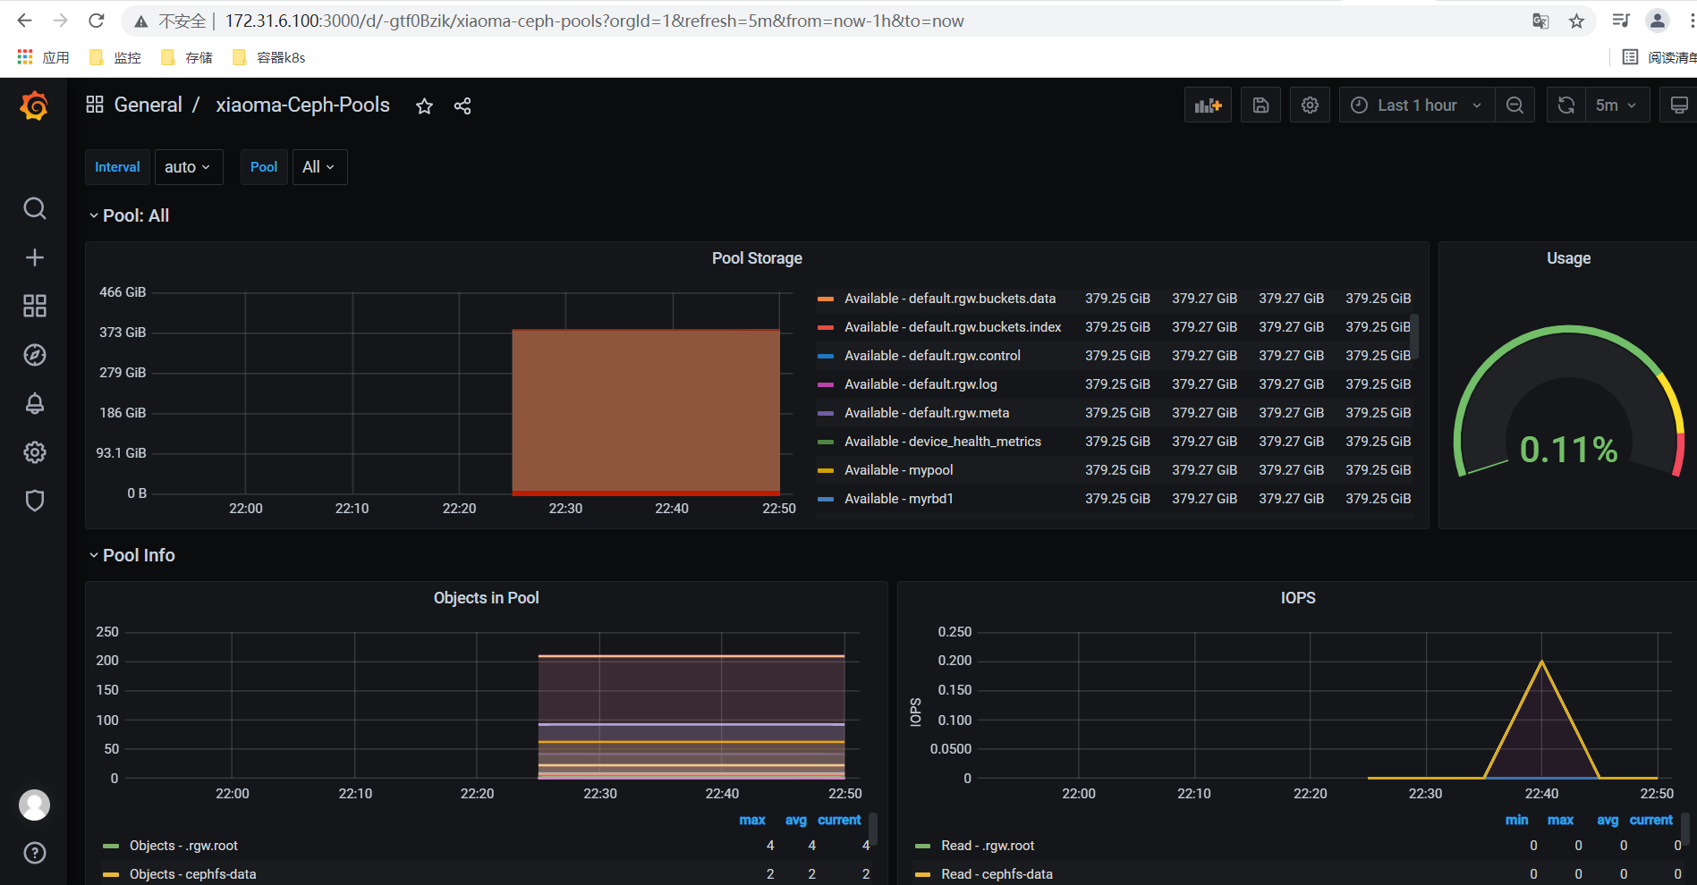Toggle the Available - default.rgw.control series
The height and width of the screenshot is (885, 1697).
(x=932, y=356)
